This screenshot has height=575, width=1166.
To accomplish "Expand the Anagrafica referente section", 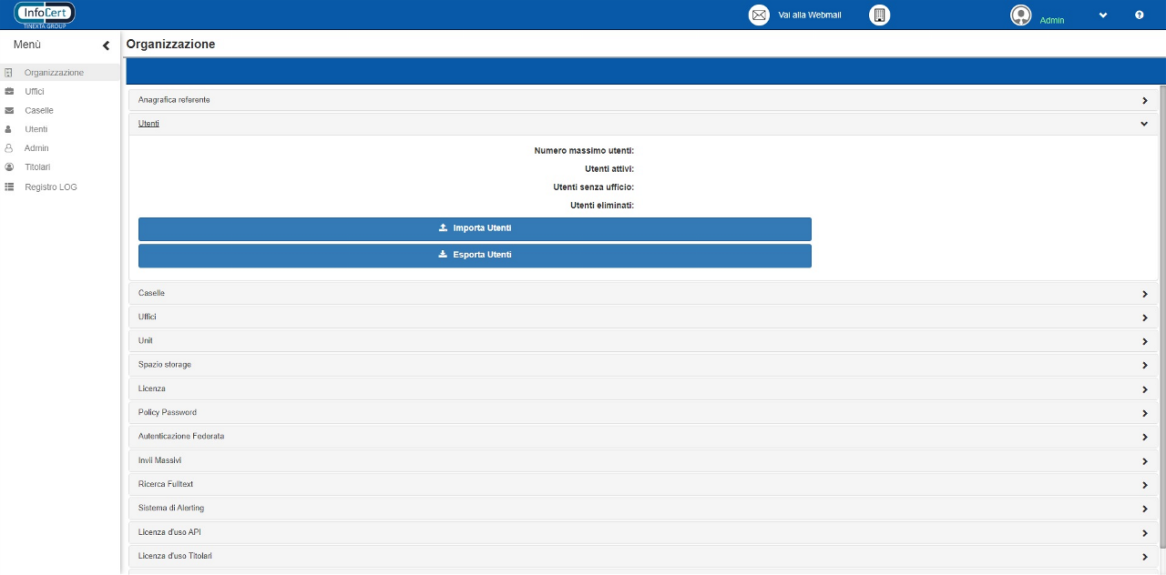I will pyautogui.click(x=1144, y=100).
